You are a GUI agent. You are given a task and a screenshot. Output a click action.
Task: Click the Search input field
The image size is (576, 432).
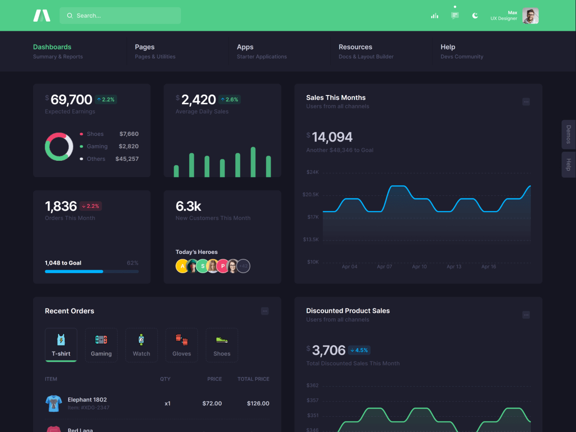120,15
